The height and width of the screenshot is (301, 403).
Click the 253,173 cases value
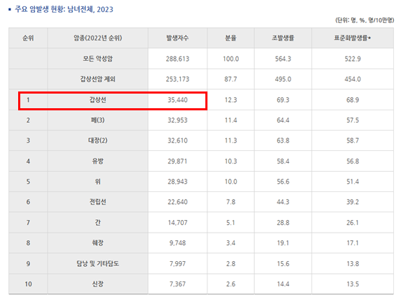click(177, 79)
